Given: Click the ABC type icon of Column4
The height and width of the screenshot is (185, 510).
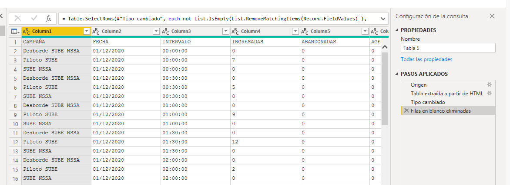Looking at the screenshot, I should (x=235, y=32).
